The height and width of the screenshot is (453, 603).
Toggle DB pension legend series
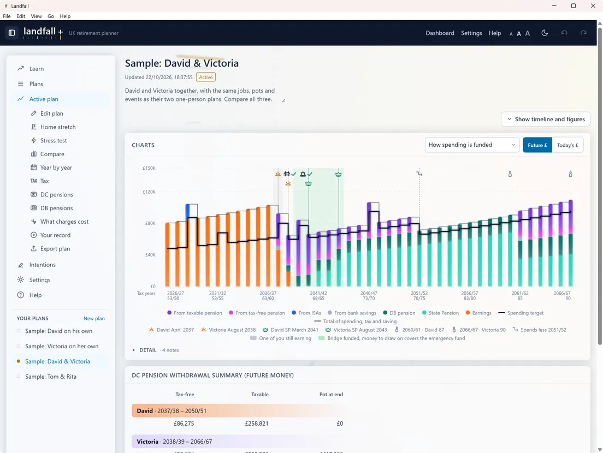click(x=399, y=313)
